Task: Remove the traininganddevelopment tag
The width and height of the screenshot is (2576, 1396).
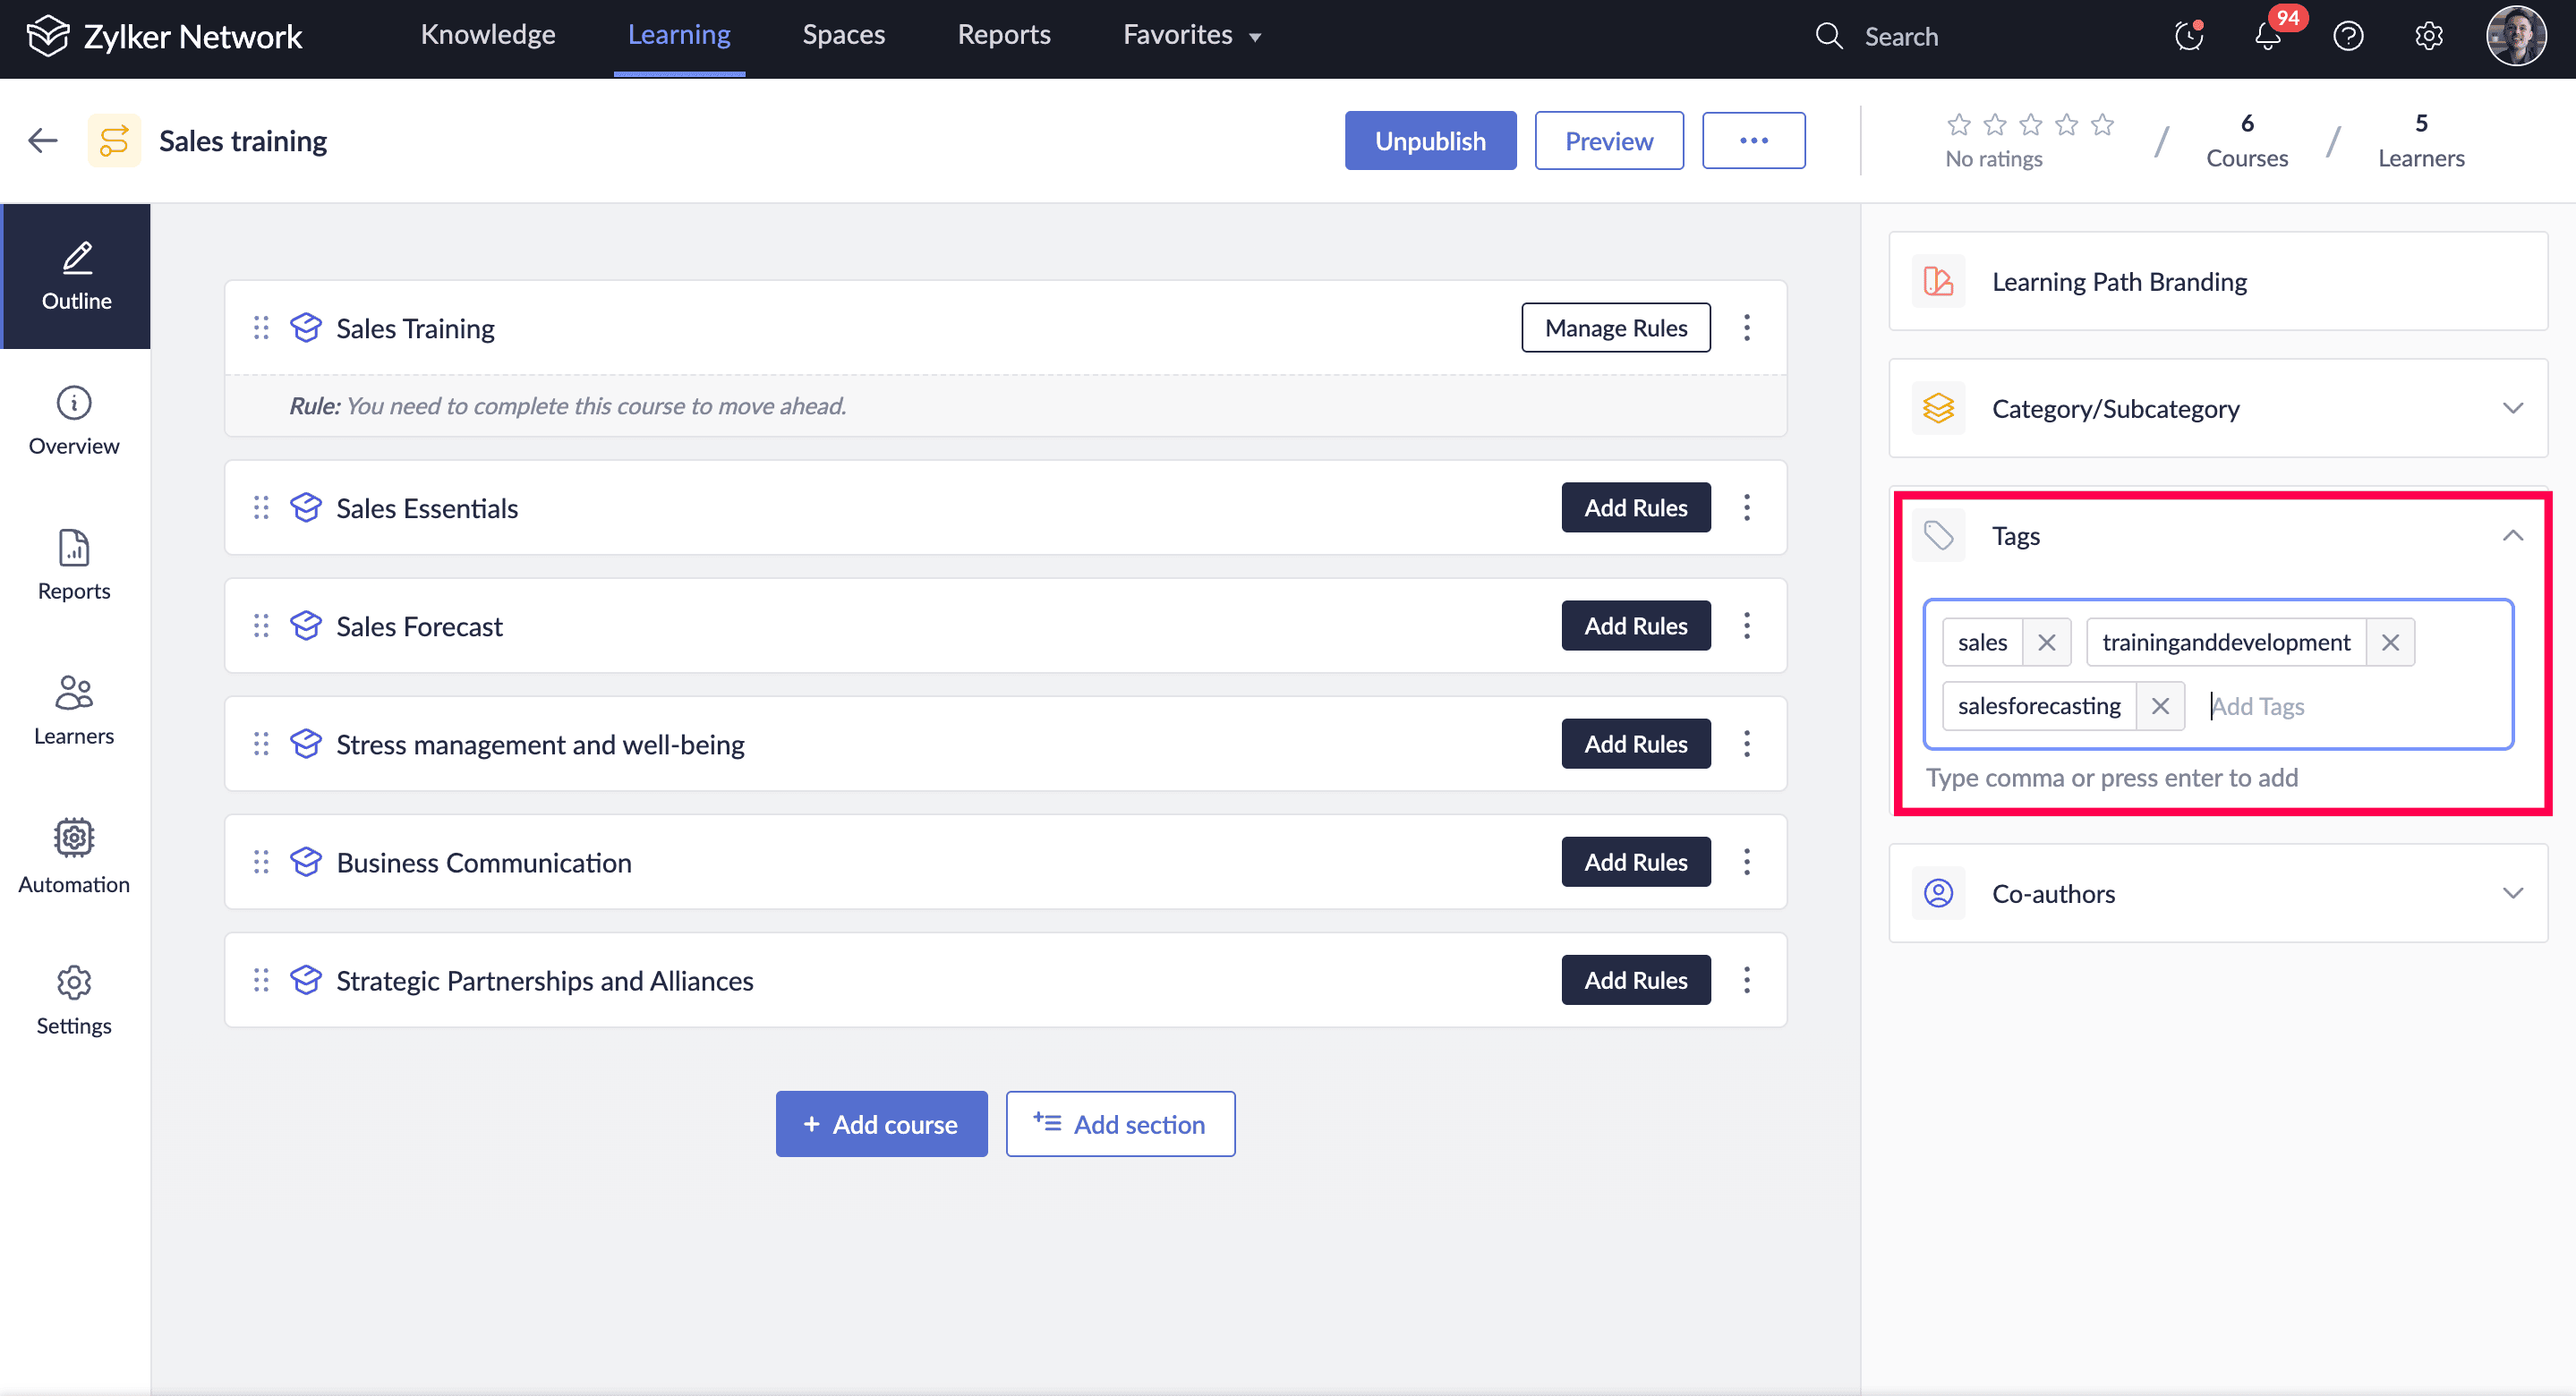Action: coord(2390,642)
